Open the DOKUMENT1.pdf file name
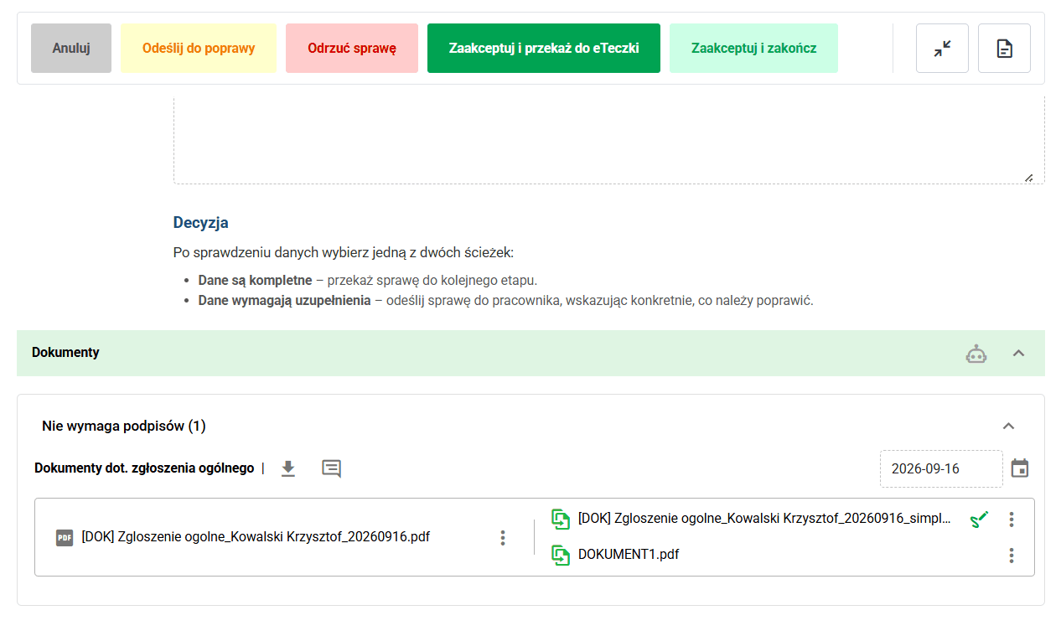 click(x=629, y=555)
